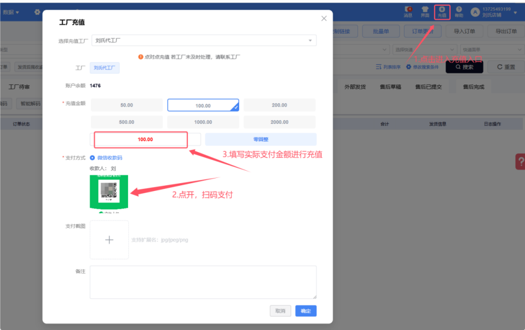Choose the 500.00 recharge amount
This screenshot has height=330, width=525.
pyautogui.click(x=126, y=122)
